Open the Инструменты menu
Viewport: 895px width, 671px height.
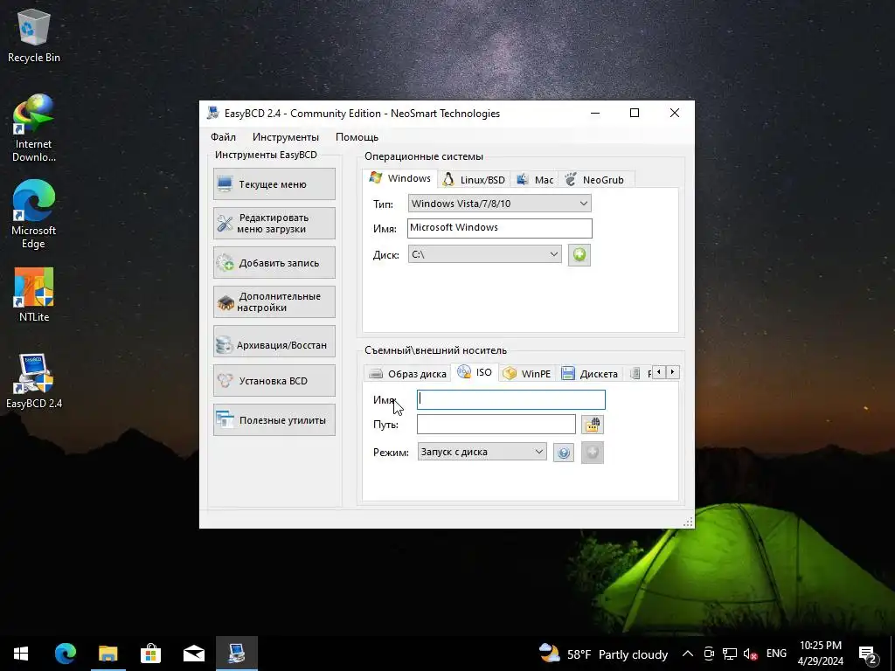tap(286, 137)
